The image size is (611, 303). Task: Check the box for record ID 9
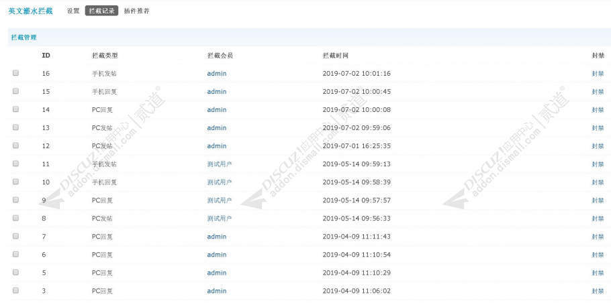point(15,200)
